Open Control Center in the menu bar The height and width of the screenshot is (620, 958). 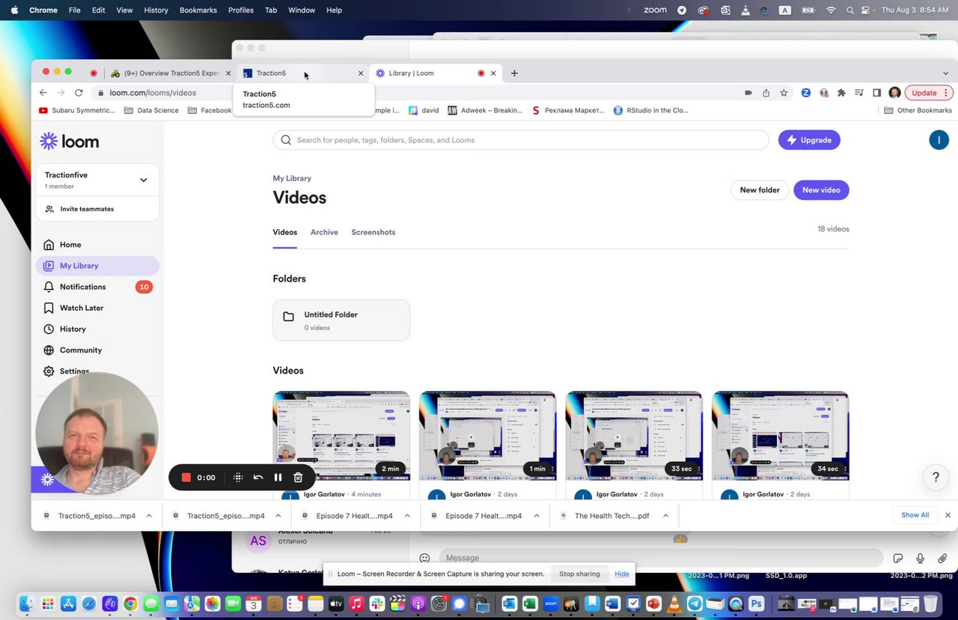[866, 10]
